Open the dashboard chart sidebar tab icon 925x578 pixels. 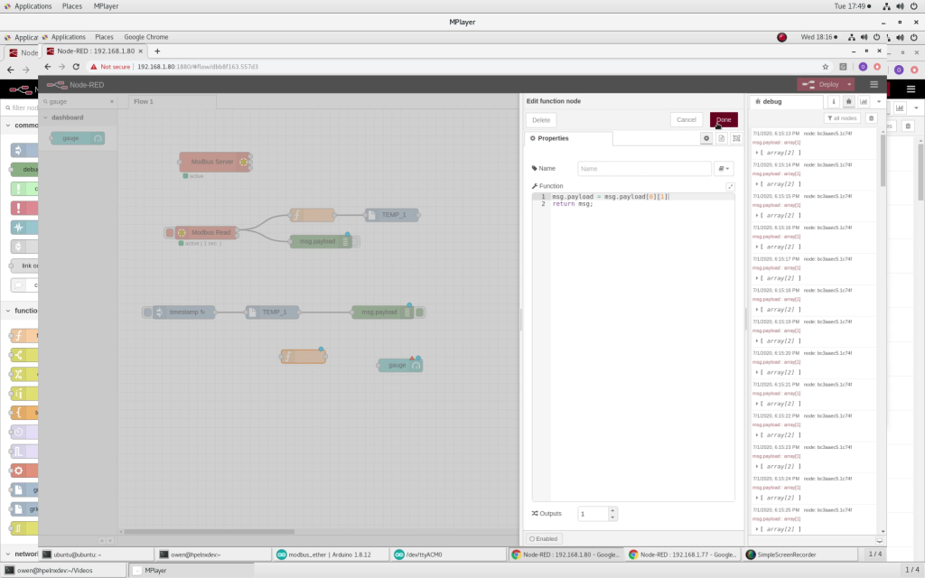point(864,102)
